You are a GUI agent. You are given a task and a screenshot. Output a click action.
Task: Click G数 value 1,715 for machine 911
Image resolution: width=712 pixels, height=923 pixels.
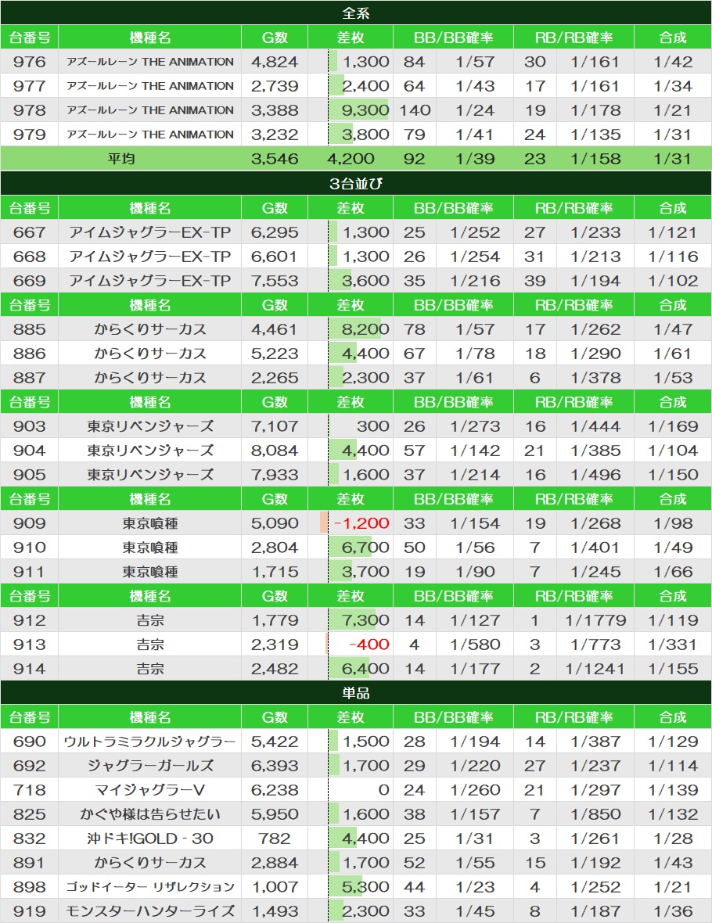[x=275, y=572]
